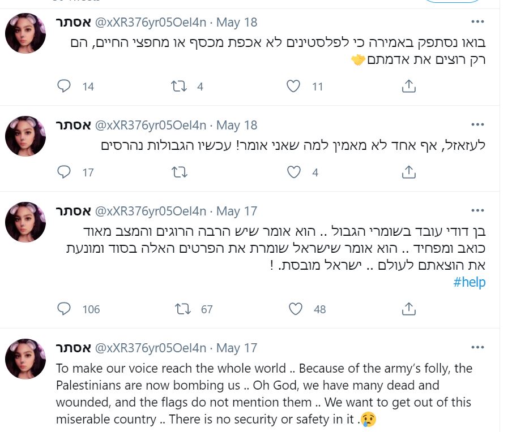Viewport: 512px width, 432px height.
Task: Like the tweet with 4 likes
Action: click(293, 172)
